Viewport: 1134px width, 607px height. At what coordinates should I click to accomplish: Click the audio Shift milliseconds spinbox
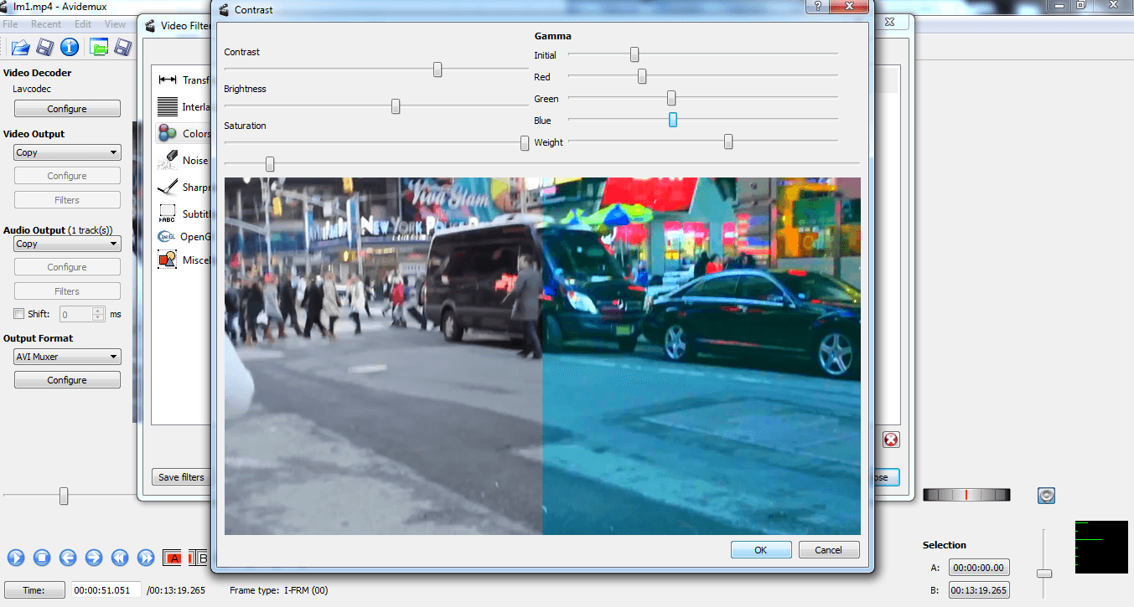coord(82,314)
